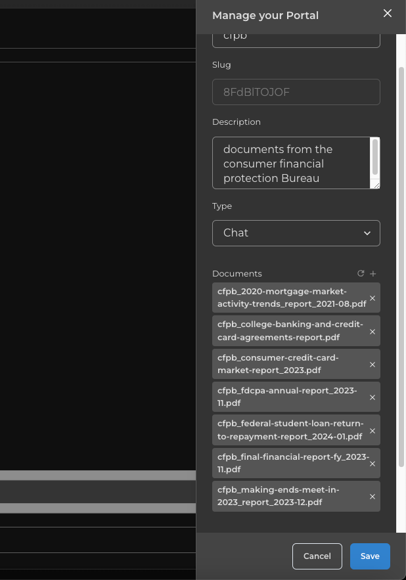Remove the college-banking-and-credit-card-agreements document
The height and width of the screenshot is (580, 406).
click(x=372, y=332)
